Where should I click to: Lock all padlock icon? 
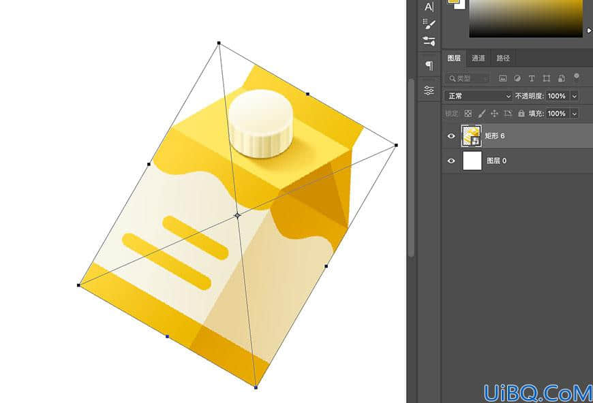(x=521, y=113)
